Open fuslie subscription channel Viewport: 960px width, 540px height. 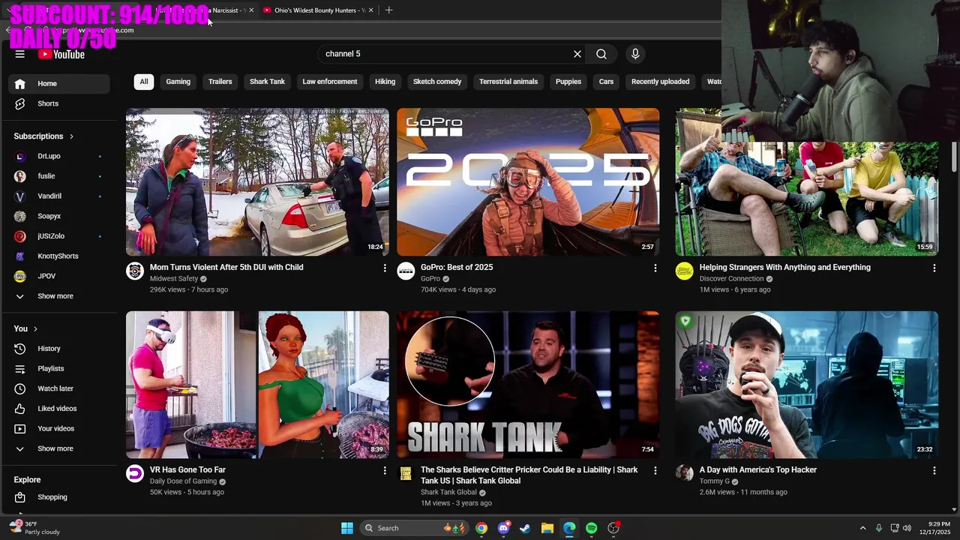click(x=59, y=176)
